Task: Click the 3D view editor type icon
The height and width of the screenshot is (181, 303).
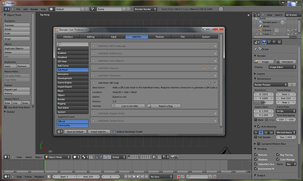Action: (x=7, y=157)
